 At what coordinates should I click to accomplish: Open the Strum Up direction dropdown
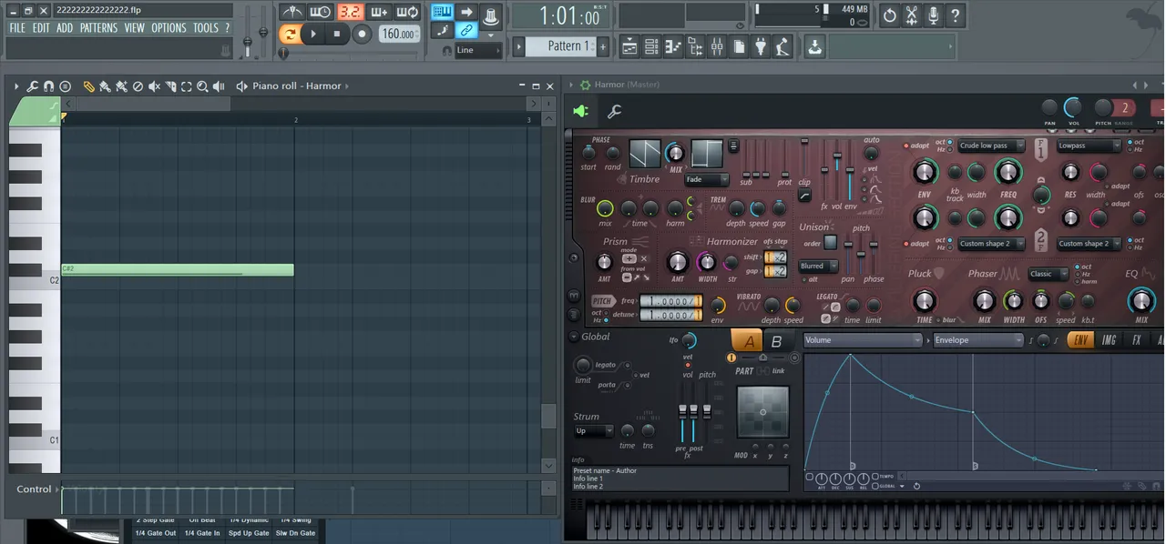(592, 430)
